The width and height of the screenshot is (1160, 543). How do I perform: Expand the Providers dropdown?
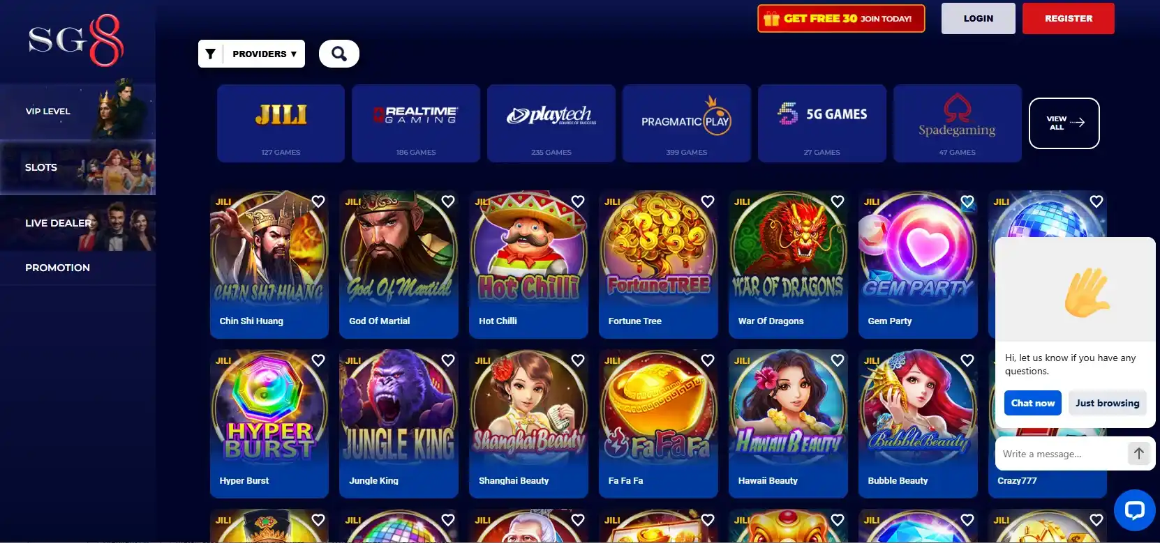[265, 54]
